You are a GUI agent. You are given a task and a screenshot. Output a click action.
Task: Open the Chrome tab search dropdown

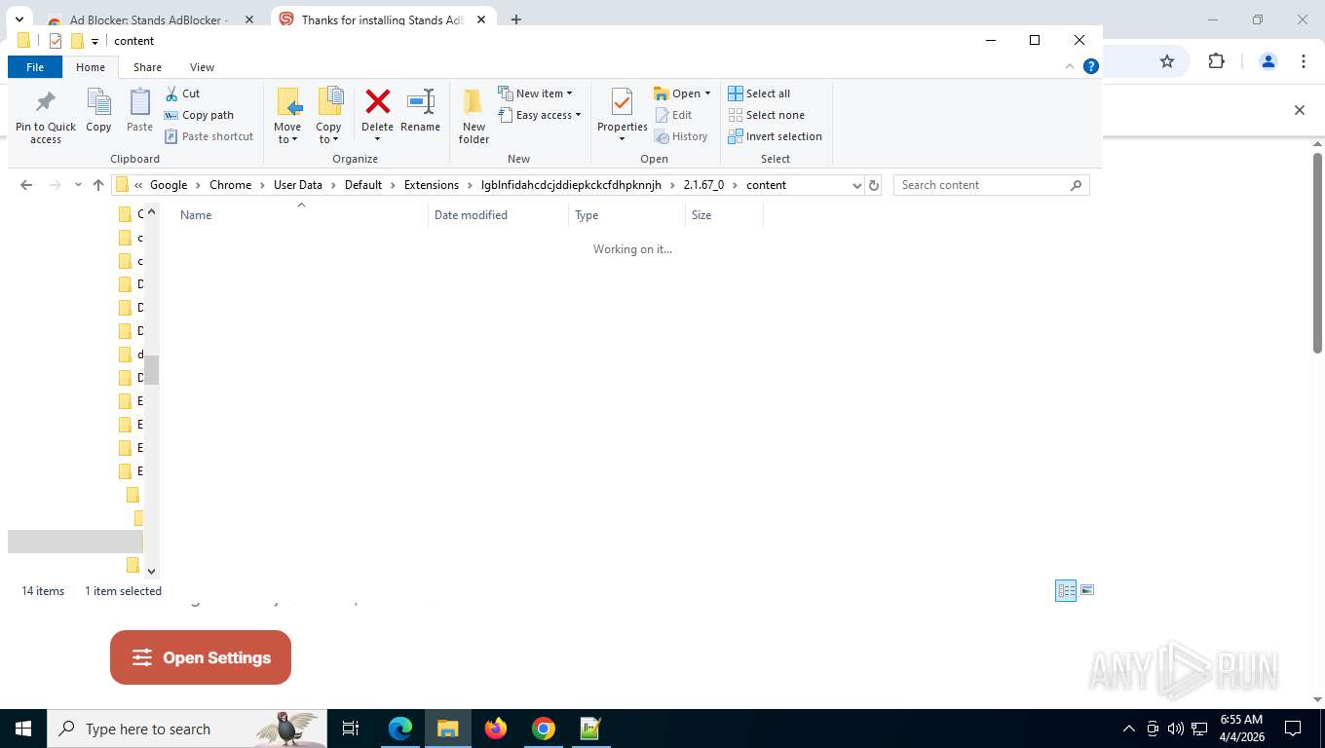tap(19, 19)
